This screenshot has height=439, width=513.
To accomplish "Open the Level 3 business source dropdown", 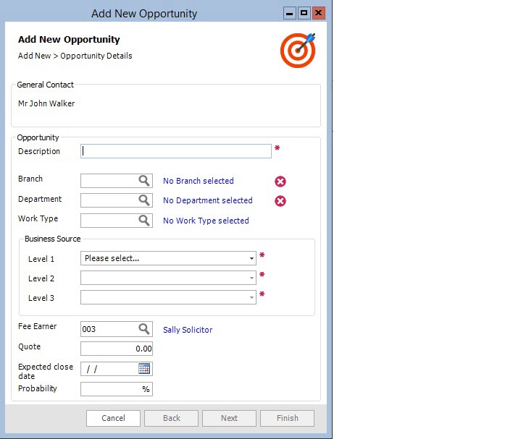I will (x=251, y=297).
